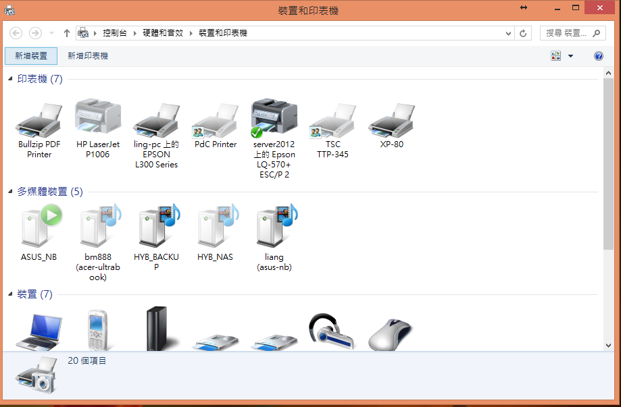This screenshot has width=621, height=407.
Task: Click the 裝置 (7) group header
Action: point(35,294)
